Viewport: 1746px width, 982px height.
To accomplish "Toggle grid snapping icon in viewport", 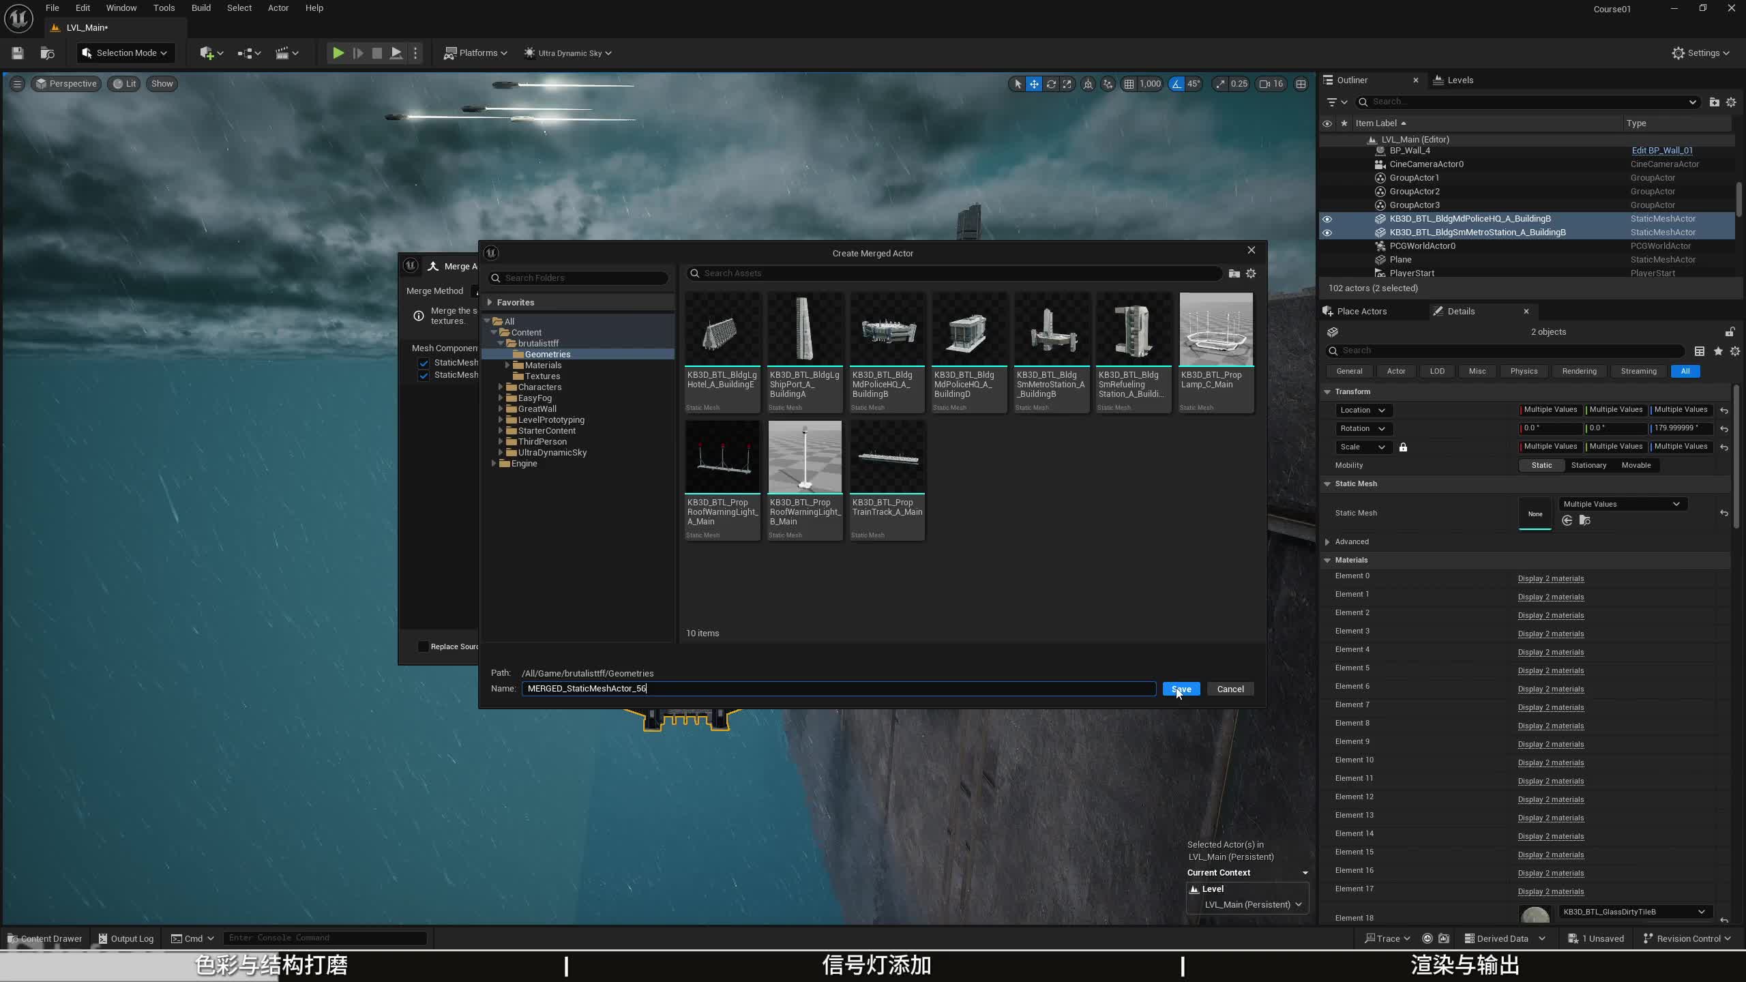I will (1129, 84).
